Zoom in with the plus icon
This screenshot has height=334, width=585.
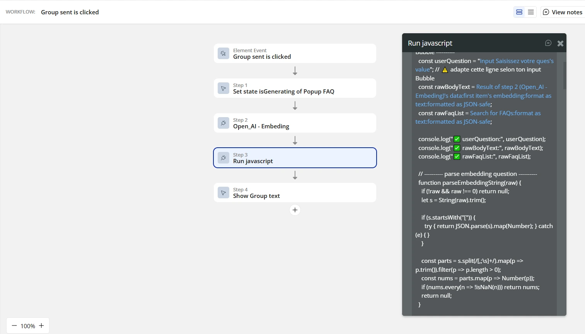[x=42, y=325]
